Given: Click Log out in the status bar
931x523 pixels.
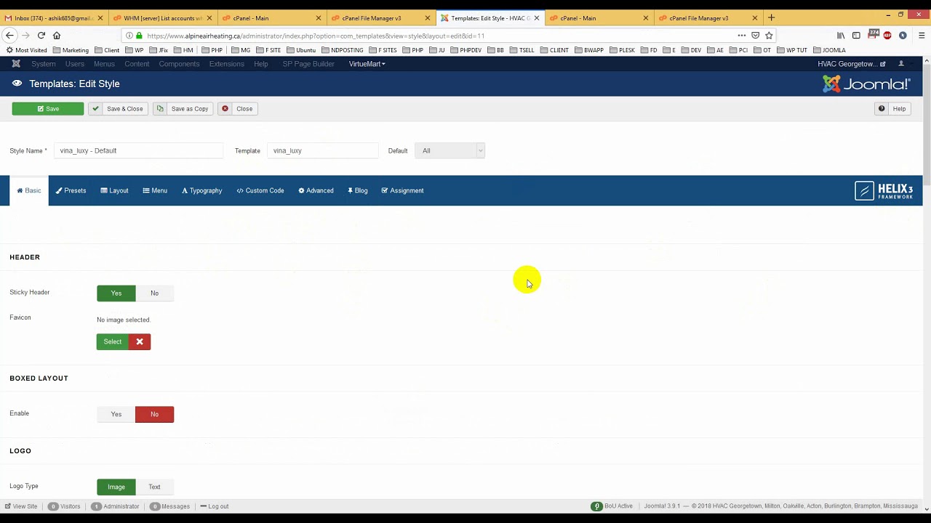Looking at the screenshot, I should click(215, 506).
